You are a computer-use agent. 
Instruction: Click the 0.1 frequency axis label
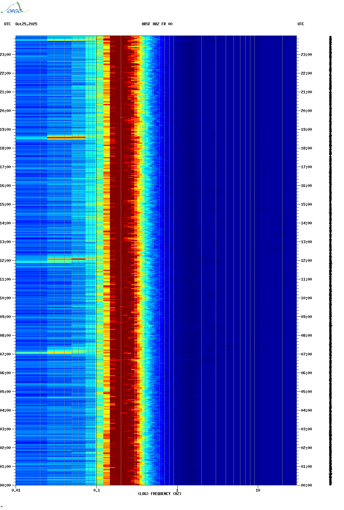pyautogui.click(x=97, y=490)
